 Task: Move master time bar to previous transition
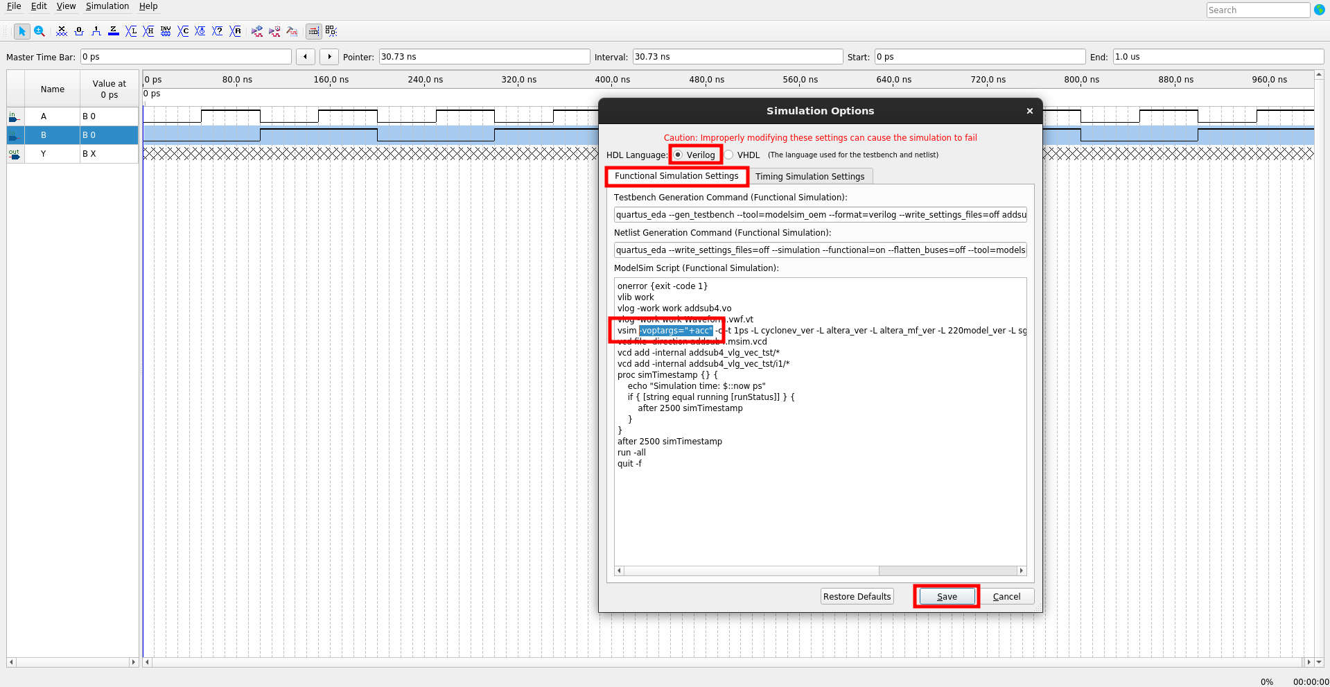click(x=306, y=57)
